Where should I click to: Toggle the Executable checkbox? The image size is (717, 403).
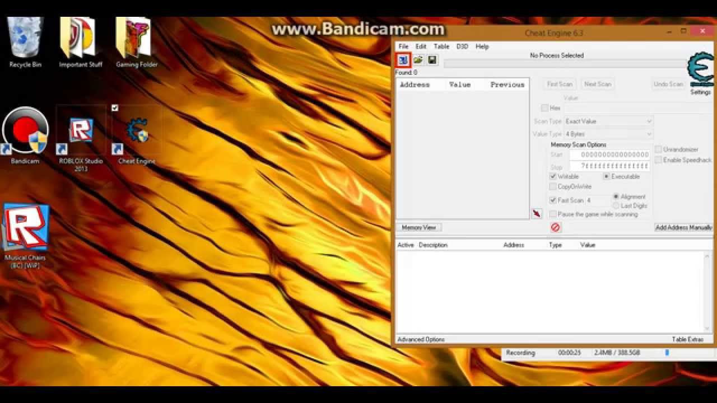point(606,176)
